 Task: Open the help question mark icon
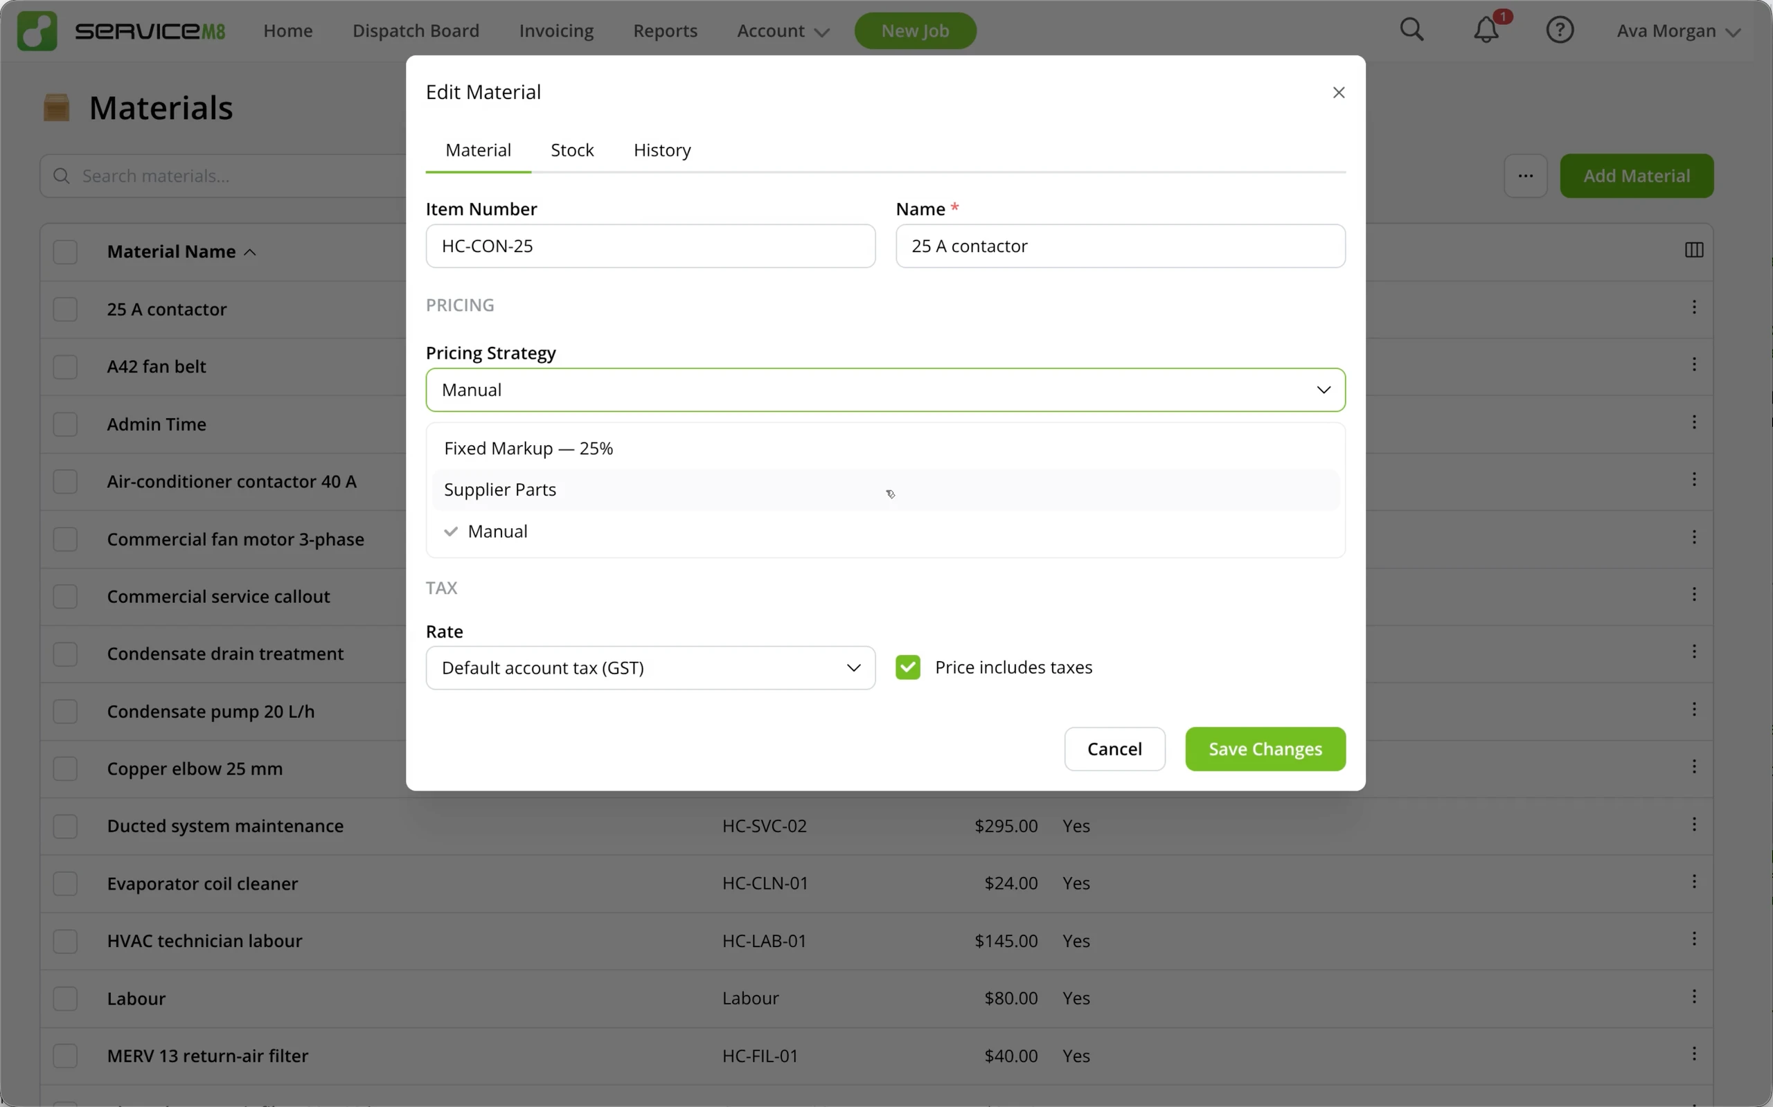[1560, 30]
